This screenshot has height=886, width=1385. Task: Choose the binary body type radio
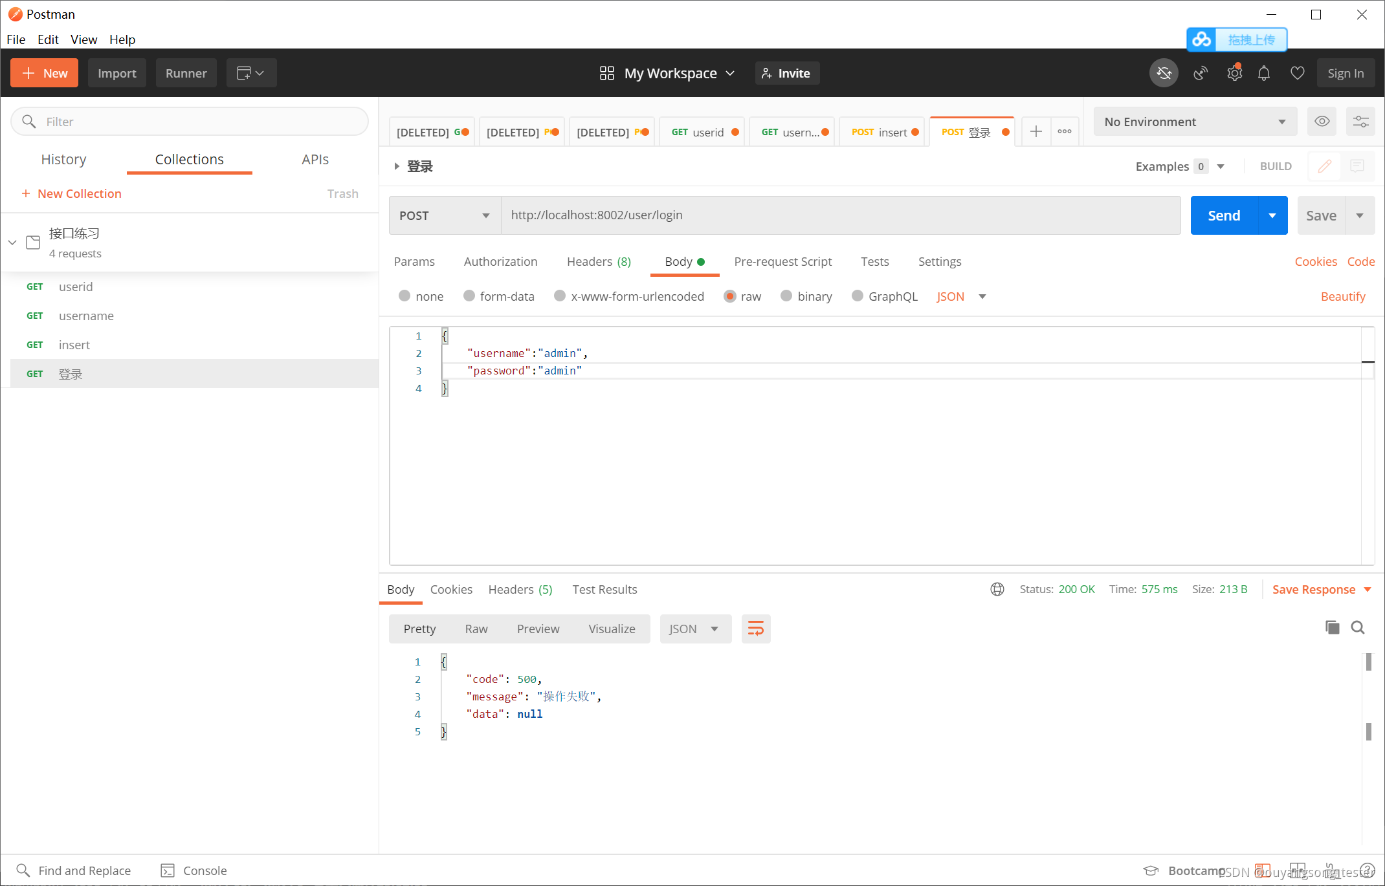[787, 296]
